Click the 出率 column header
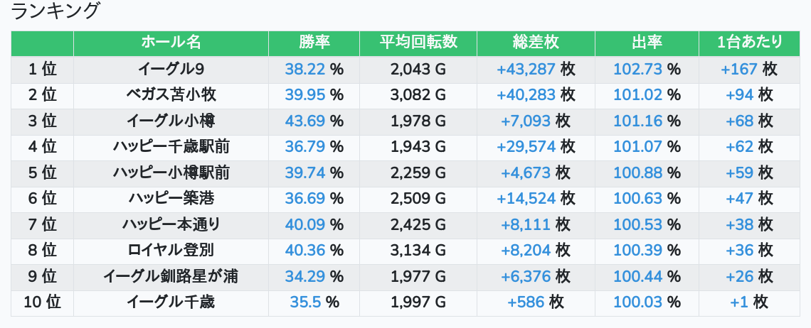This screenshot has height=328, width=811. pos(647,43)
